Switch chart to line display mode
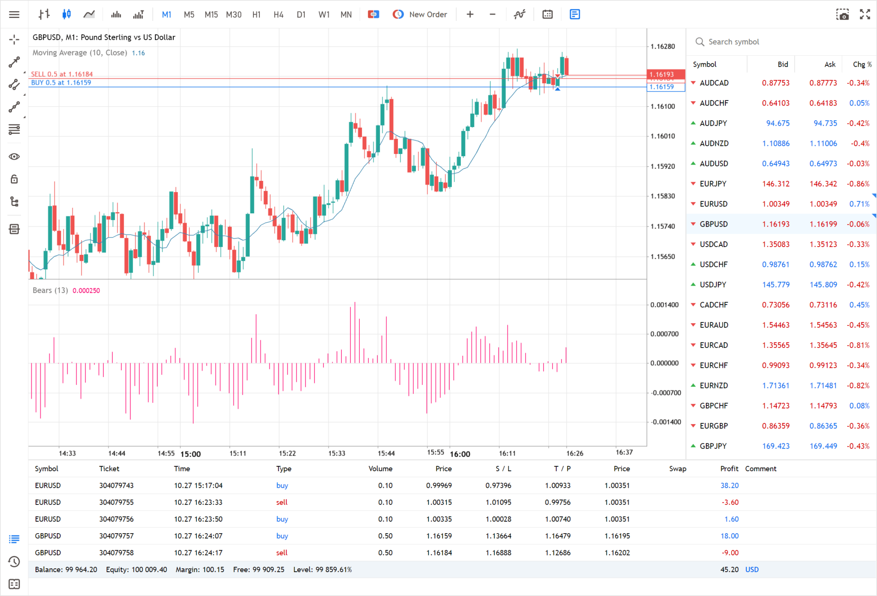This screenshot has width=877, height=596. tap(89, 14)
